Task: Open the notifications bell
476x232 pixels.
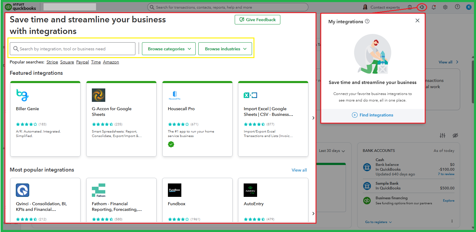Action: tap(434, 7)
